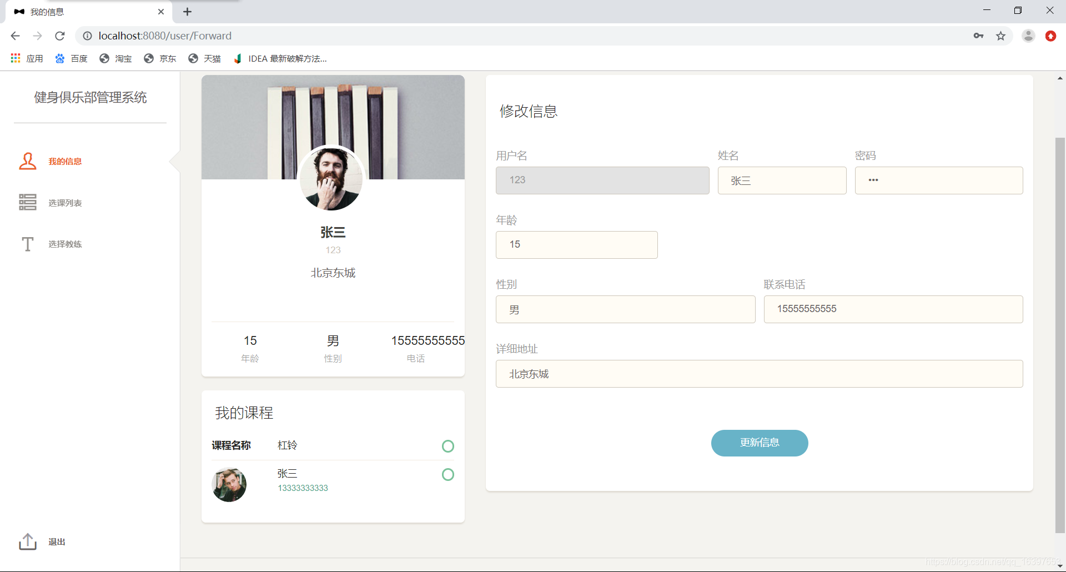Screen dimensions: 1066x572
Task: Open a new browser tab with plus
Action: click(x=187, y=12)
